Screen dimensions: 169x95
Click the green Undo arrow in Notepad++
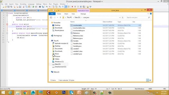tap(33, 7)
